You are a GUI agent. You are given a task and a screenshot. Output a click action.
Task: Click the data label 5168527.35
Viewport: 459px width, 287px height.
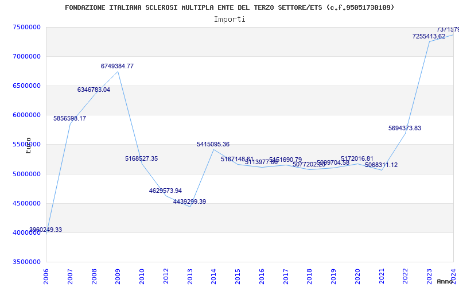[141, 159]
